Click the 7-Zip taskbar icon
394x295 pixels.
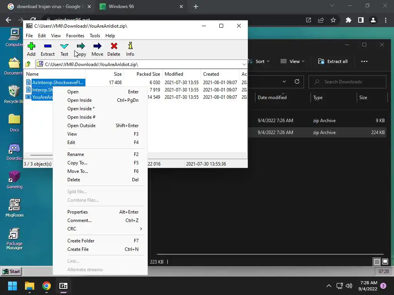pos(63,286)
